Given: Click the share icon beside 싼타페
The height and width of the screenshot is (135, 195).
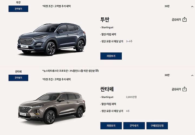Looking at the screenshot, I should (184, 89).
